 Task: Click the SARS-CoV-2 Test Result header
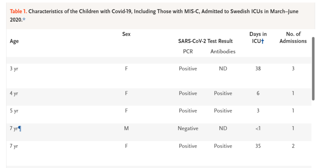[205, 41]
